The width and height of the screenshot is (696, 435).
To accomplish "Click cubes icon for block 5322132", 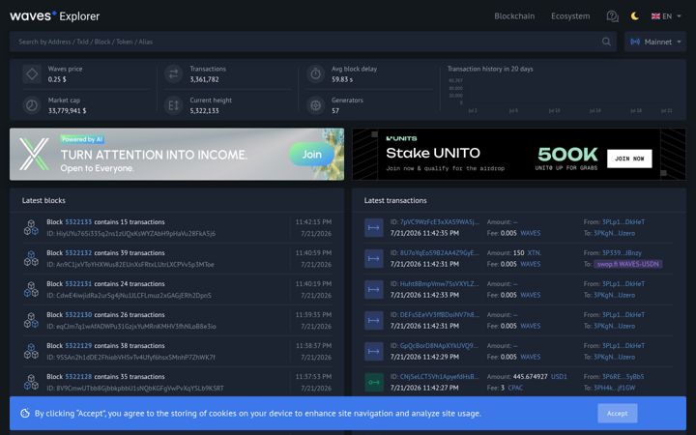I will [31, 258].
